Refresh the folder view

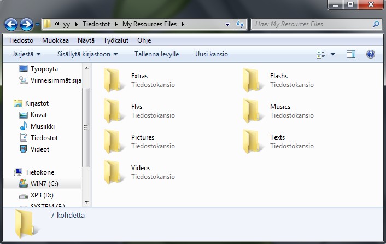click(240, 24)
